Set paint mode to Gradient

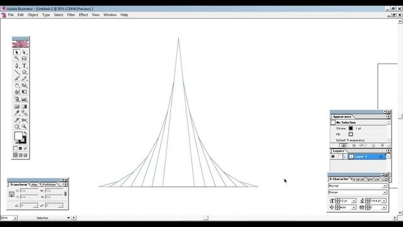[20, 149]
